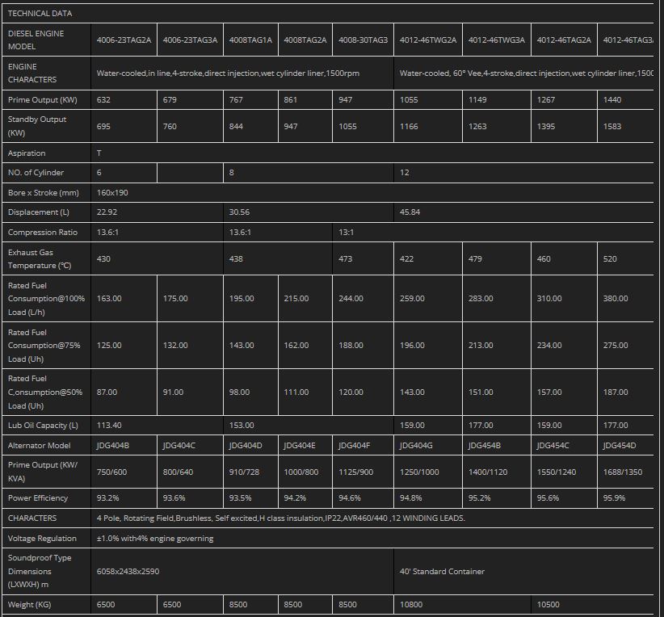This screenshot has width=664, height=617.
Task: Click the Lub Oil Capacity (L) label
Action: pyautogui.click(x=43, y=426)
